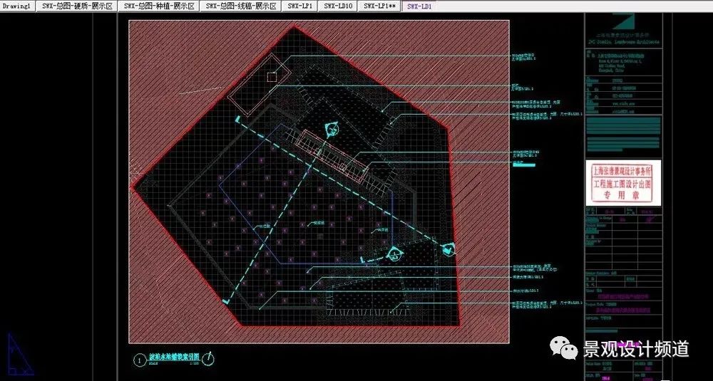Image resolution: width=713 pixels, height=381 pixels.
Task: Select the active SWX-LD1 tab
Action: pyautogui.click(x=419, y=6)
